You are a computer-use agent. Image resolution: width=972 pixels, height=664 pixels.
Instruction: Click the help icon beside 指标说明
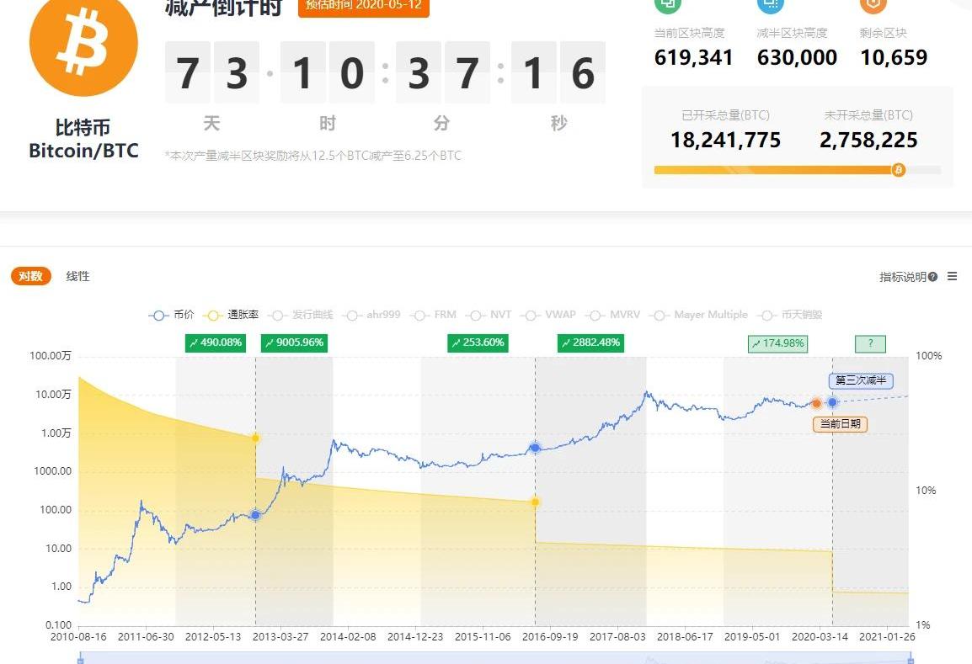[932, 277]
